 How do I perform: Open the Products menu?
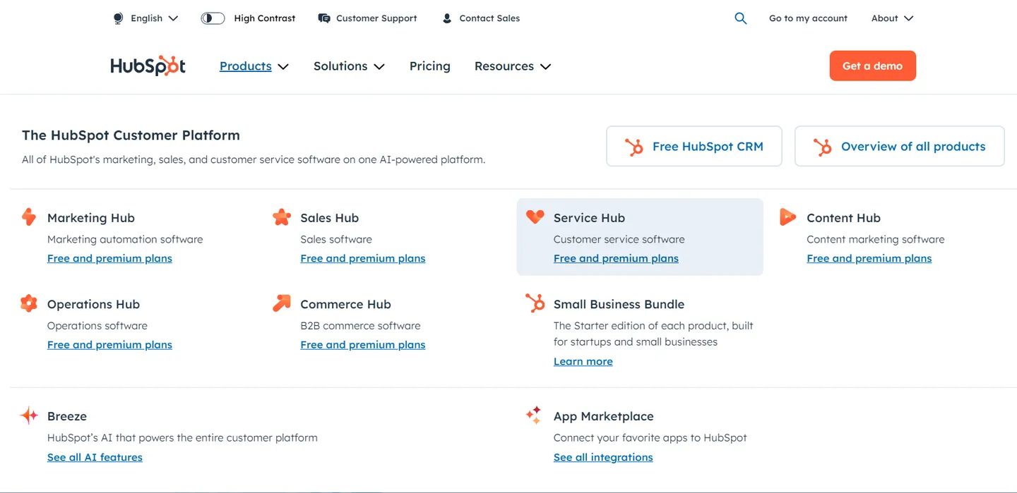[x=246, y=66]
